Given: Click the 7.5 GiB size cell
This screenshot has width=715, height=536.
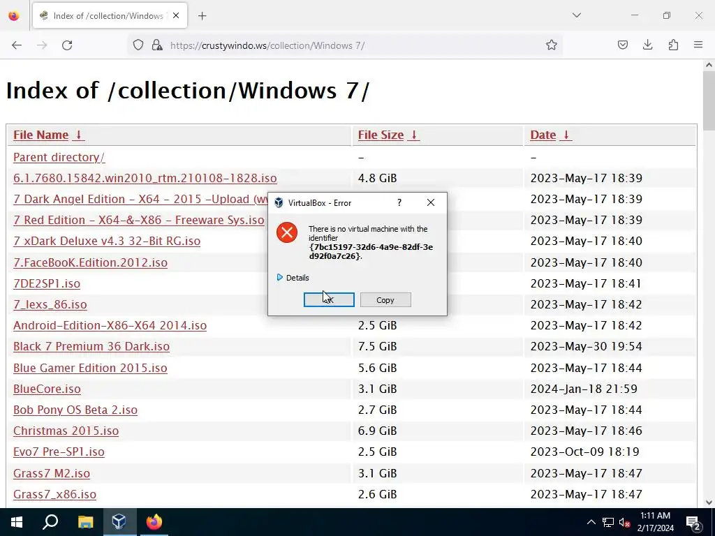Looking at the screenshot, I should point(377,346).
